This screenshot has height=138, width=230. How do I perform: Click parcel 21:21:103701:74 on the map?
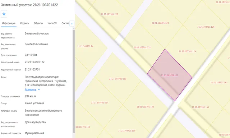[x=85, y=46]
